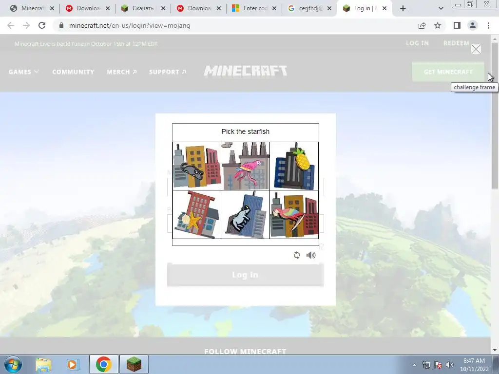Click the Chrome taskbar icon
Viewport: 499px width, 374px height.
click(x=103, y=364)
